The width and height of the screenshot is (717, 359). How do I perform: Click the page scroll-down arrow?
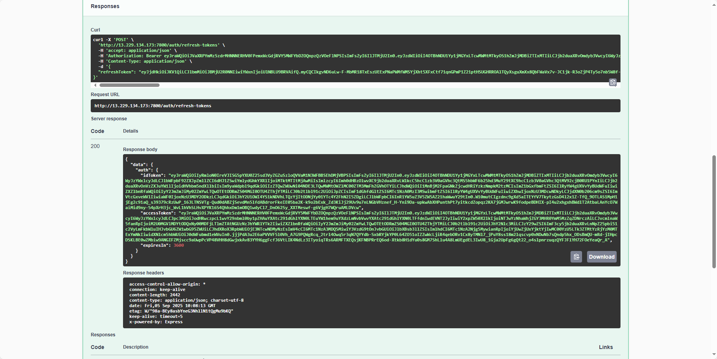tap(714, 354)
